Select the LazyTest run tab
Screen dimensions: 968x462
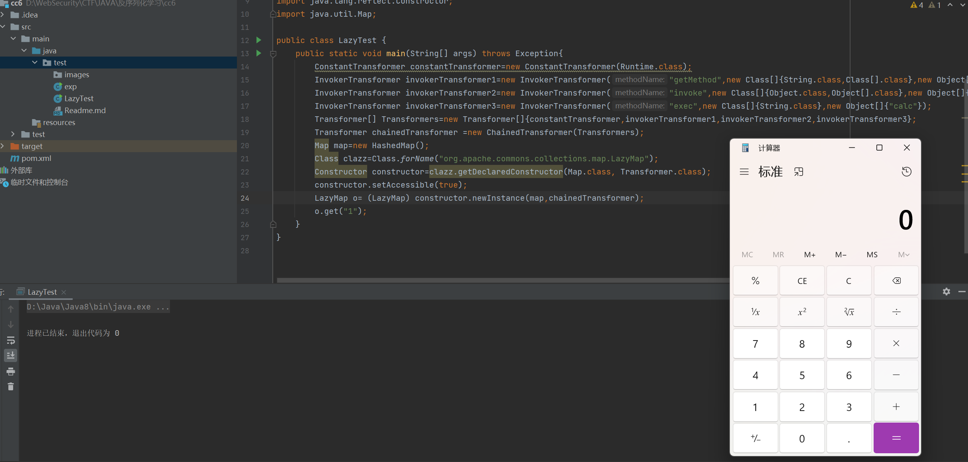[x=42, y=292]
